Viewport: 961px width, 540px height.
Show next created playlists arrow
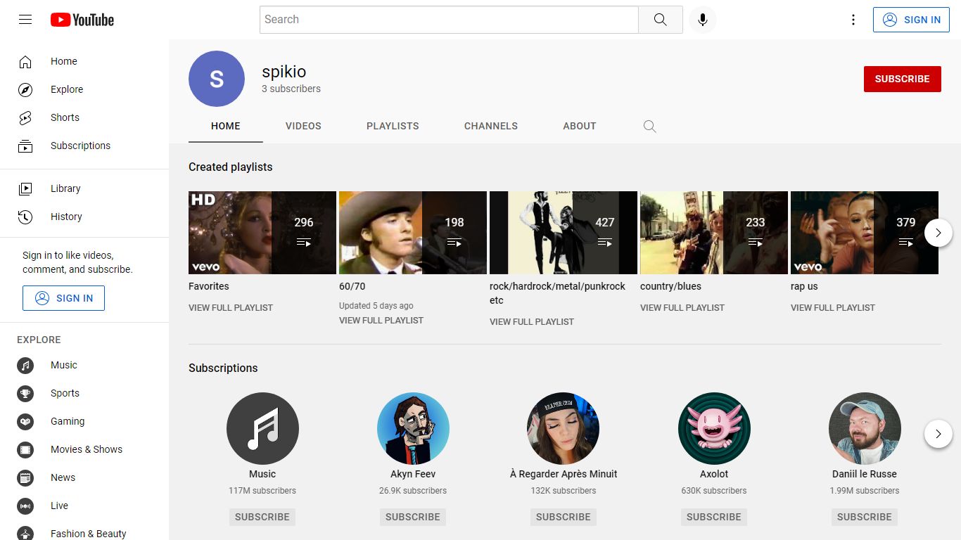point(938,233)
